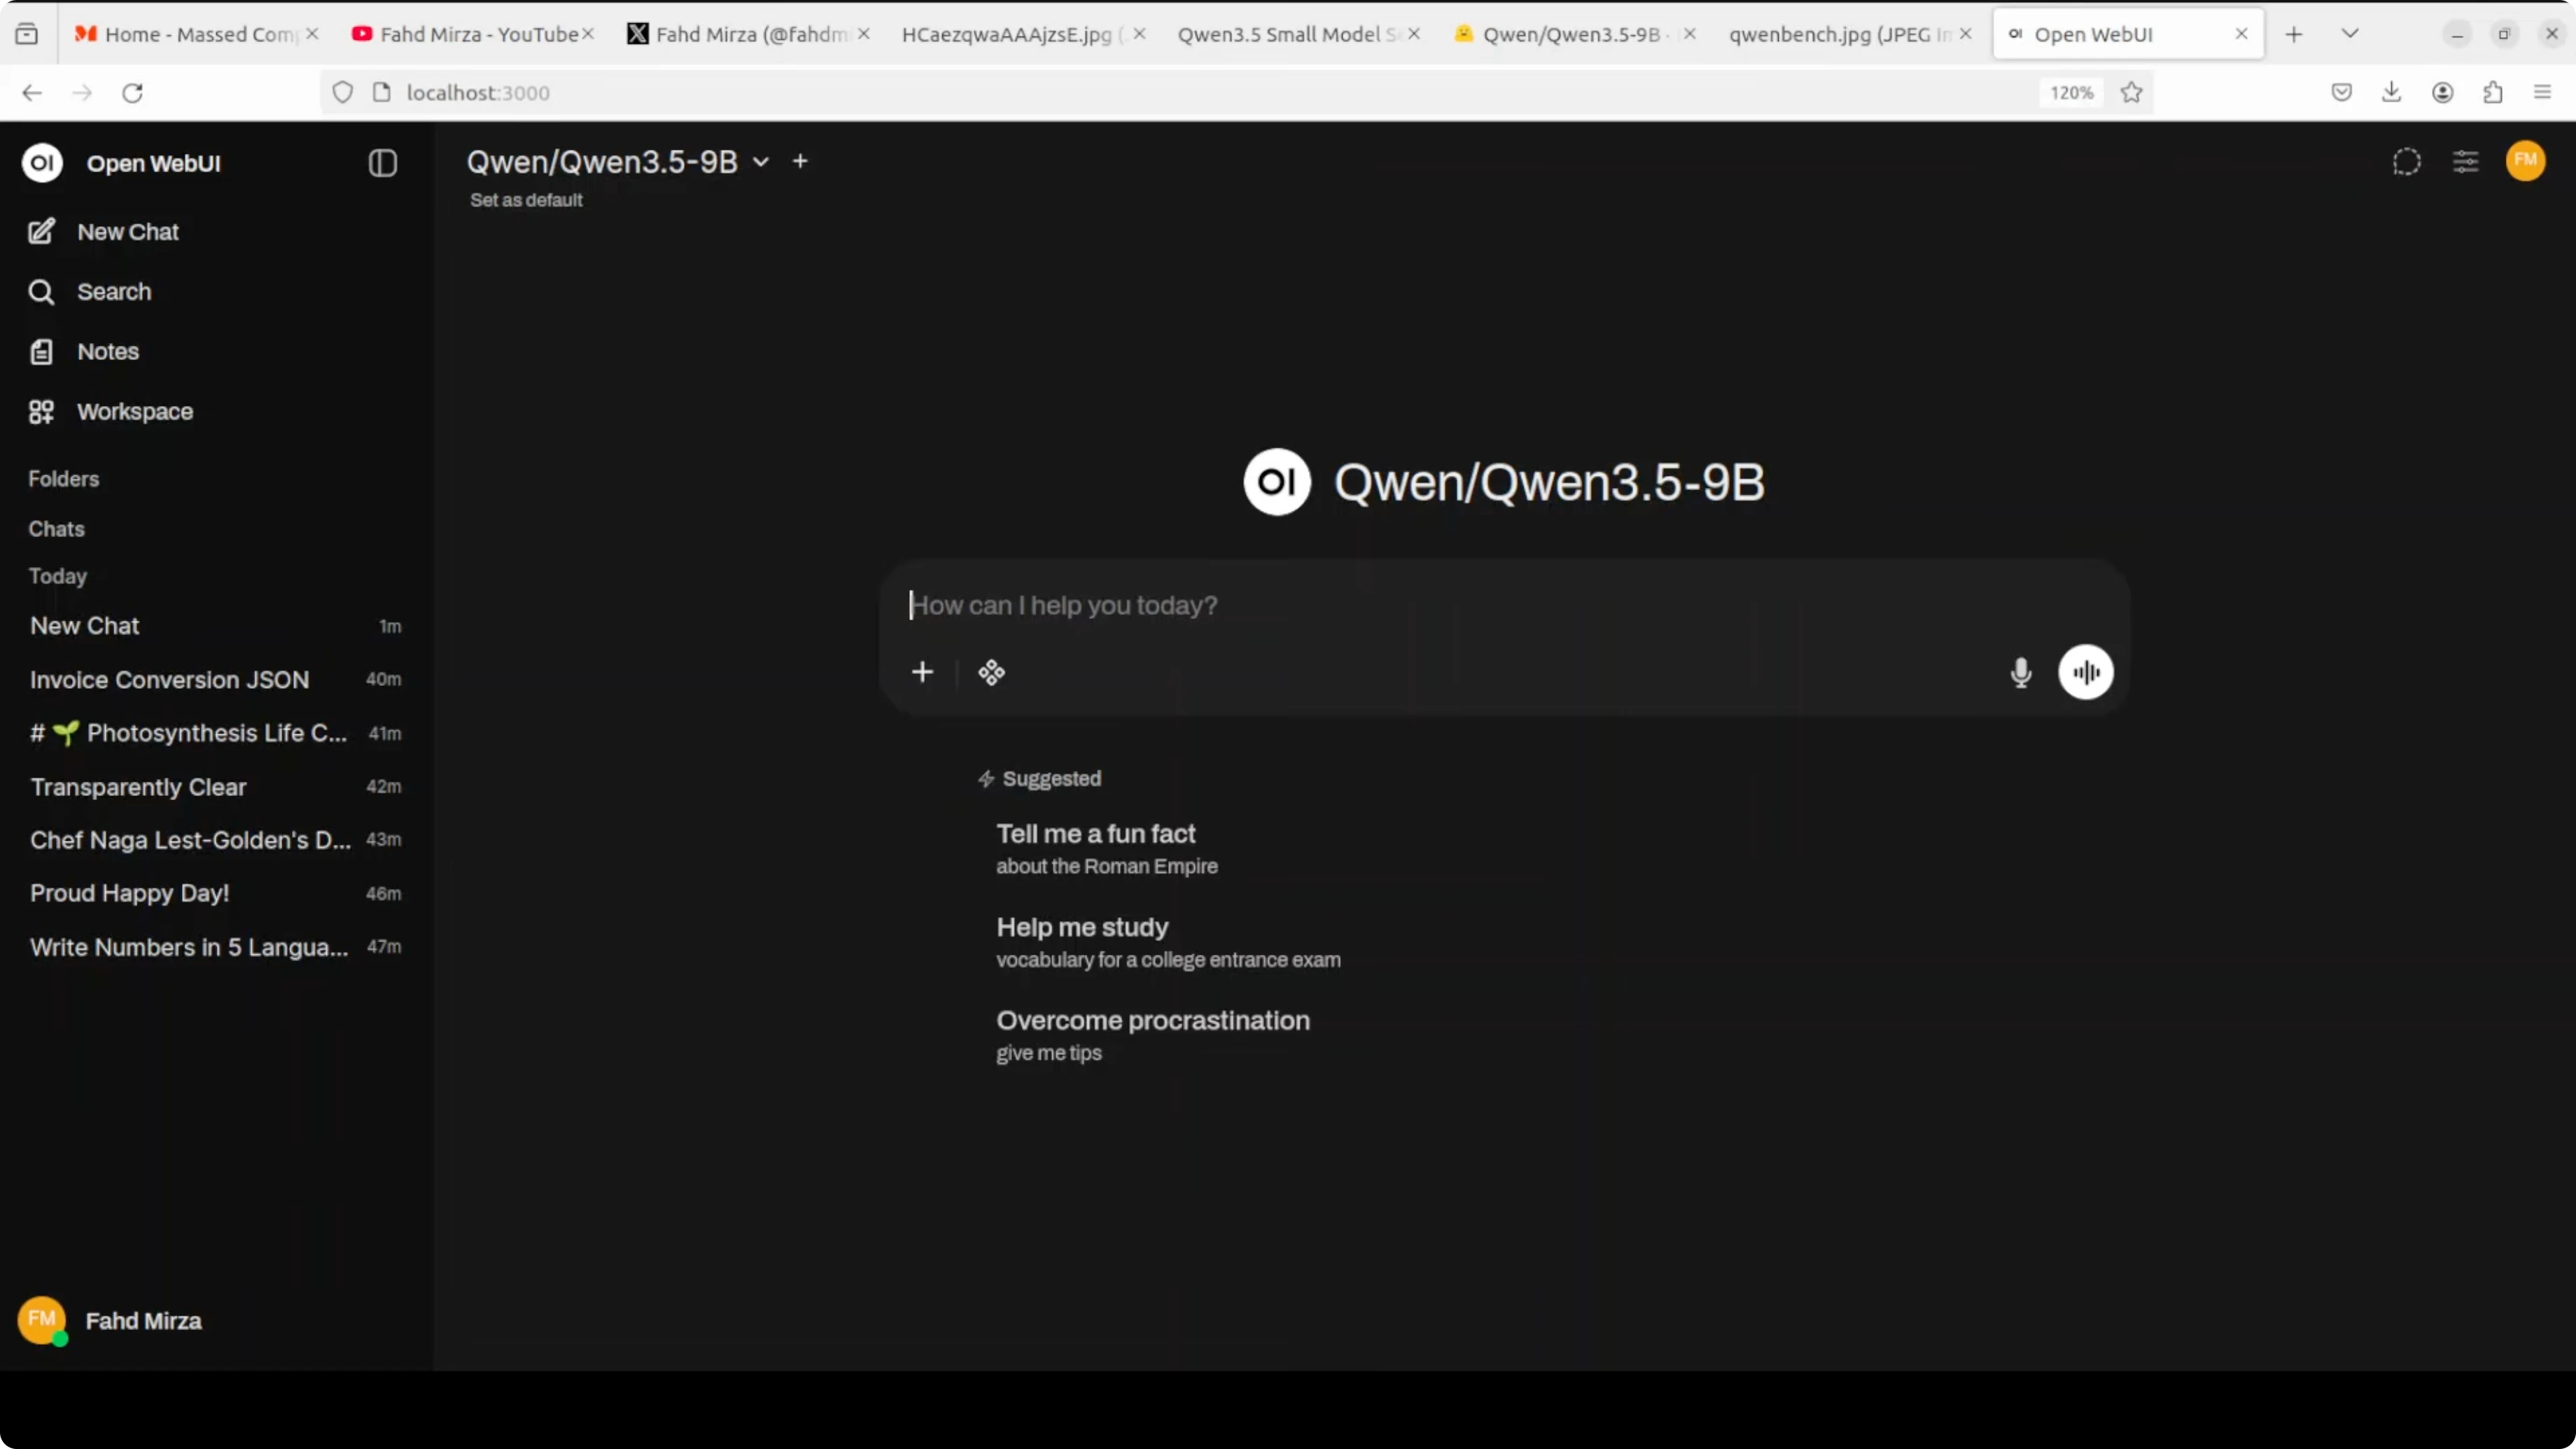
Task: Click the plus attach icon in input
Action: pos(922,672)
